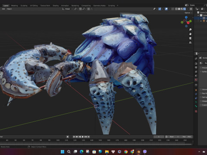Click the properties editor type icon
The height and width of the screenshot is (155, 207).
point(197,53)
